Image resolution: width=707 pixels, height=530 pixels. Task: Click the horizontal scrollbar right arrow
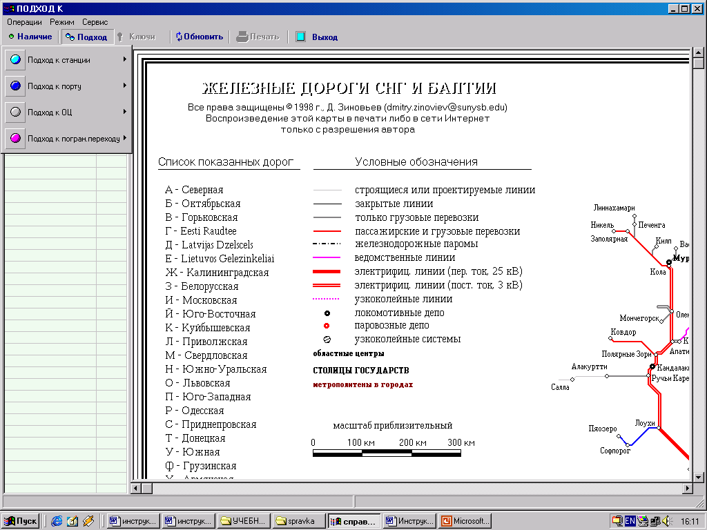coord(688,488)
